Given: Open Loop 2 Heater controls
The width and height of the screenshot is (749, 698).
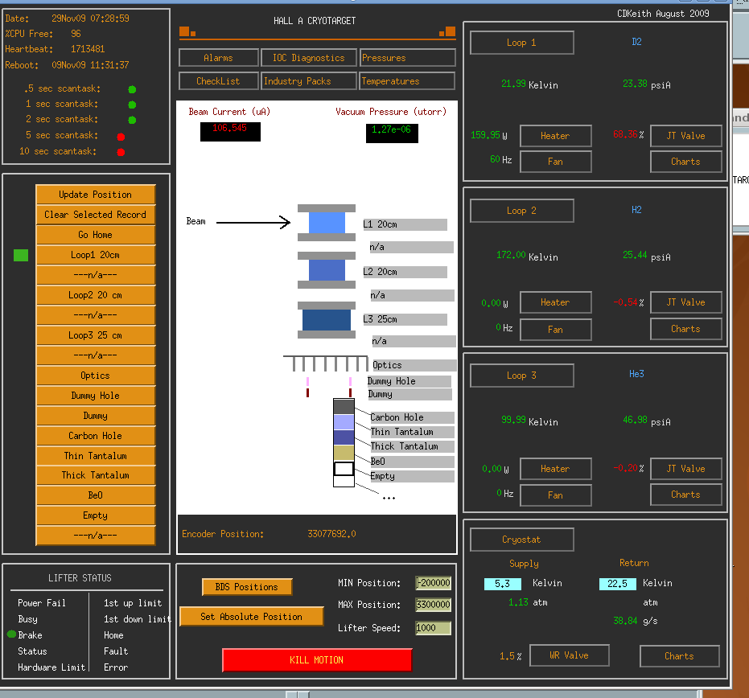Looking at the screenshot, I should coord(556,302).
